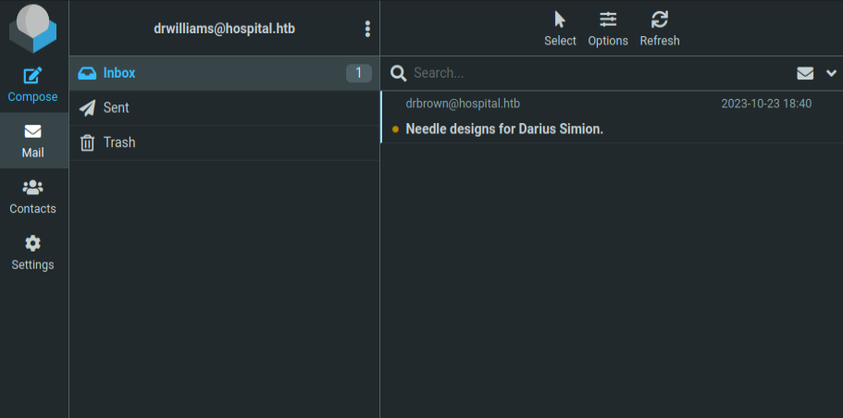
Task: Click the magnifier search icon
Action: [398, 73]
